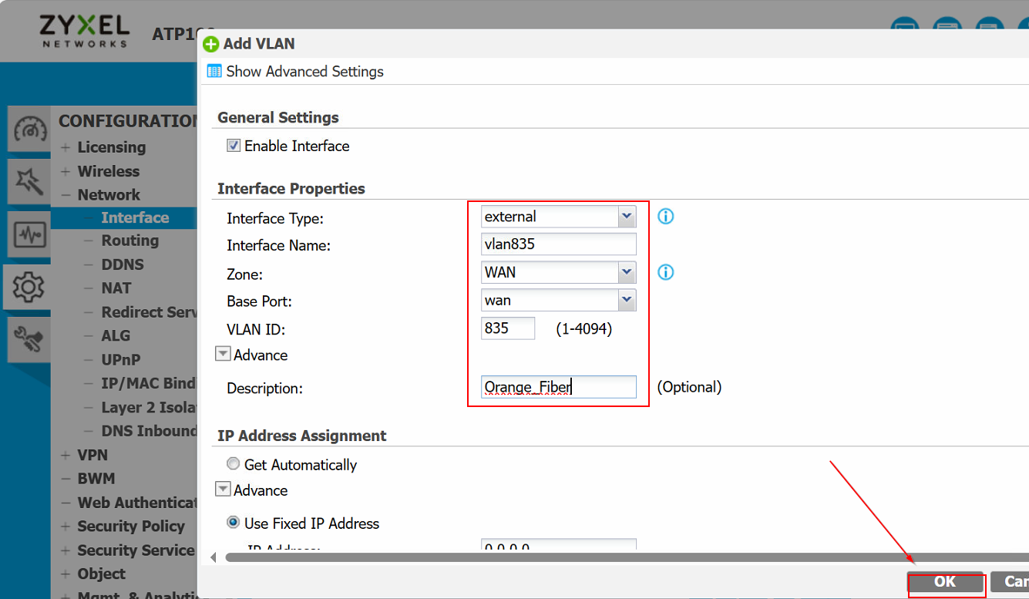Select the Get Automatically radio button
Screen dimensions: 1029x599
[x=233, y=463]
